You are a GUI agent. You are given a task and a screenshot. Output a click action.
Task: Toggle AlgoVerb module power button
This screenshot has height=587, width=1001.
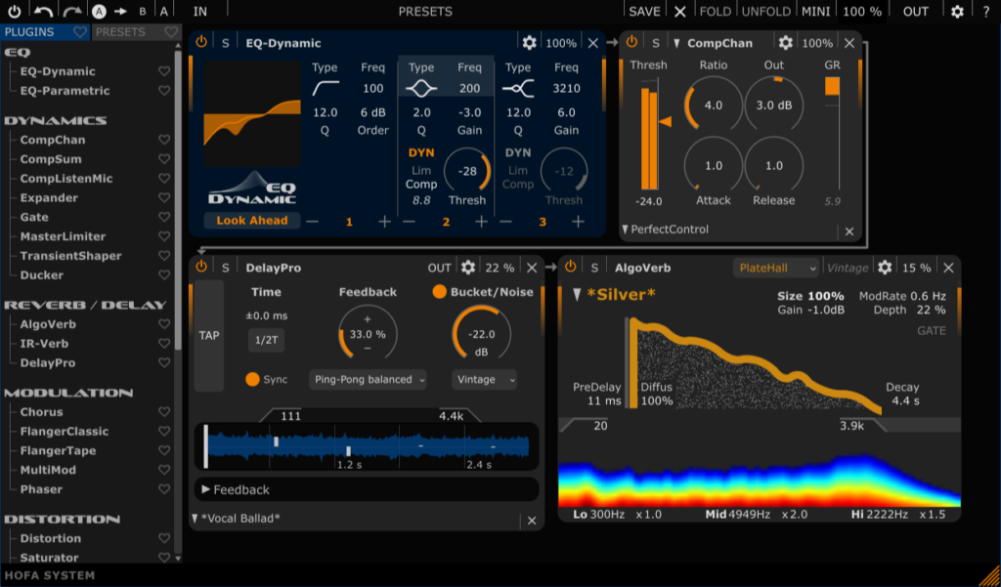click(x=571, y=267)
